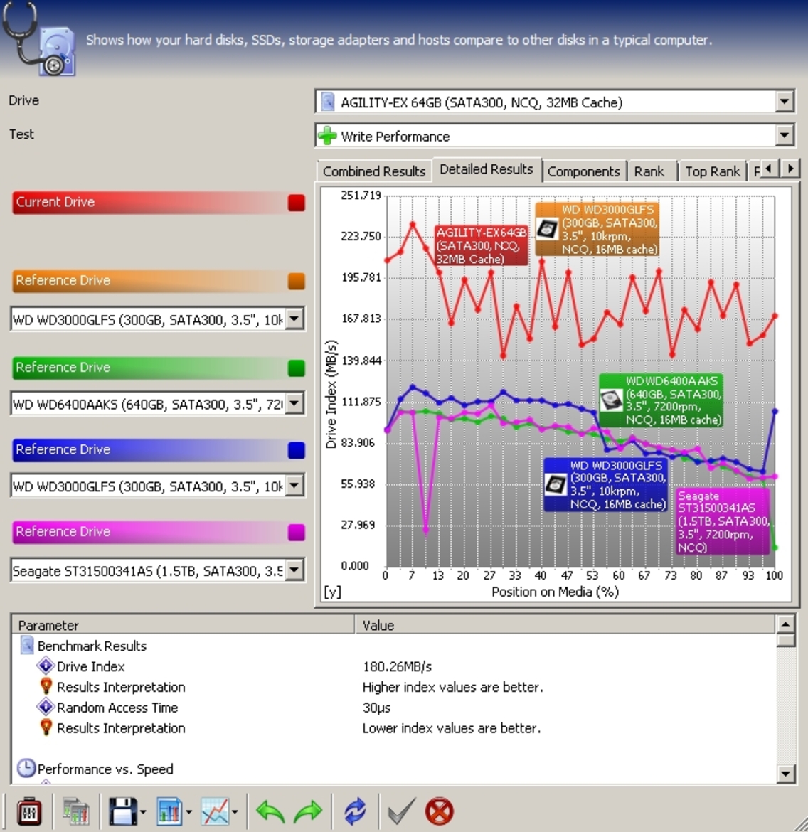Click the Performance vs. Speed clock icon
This screenshot has height=832, width=808.
click(x=26, y=768)
